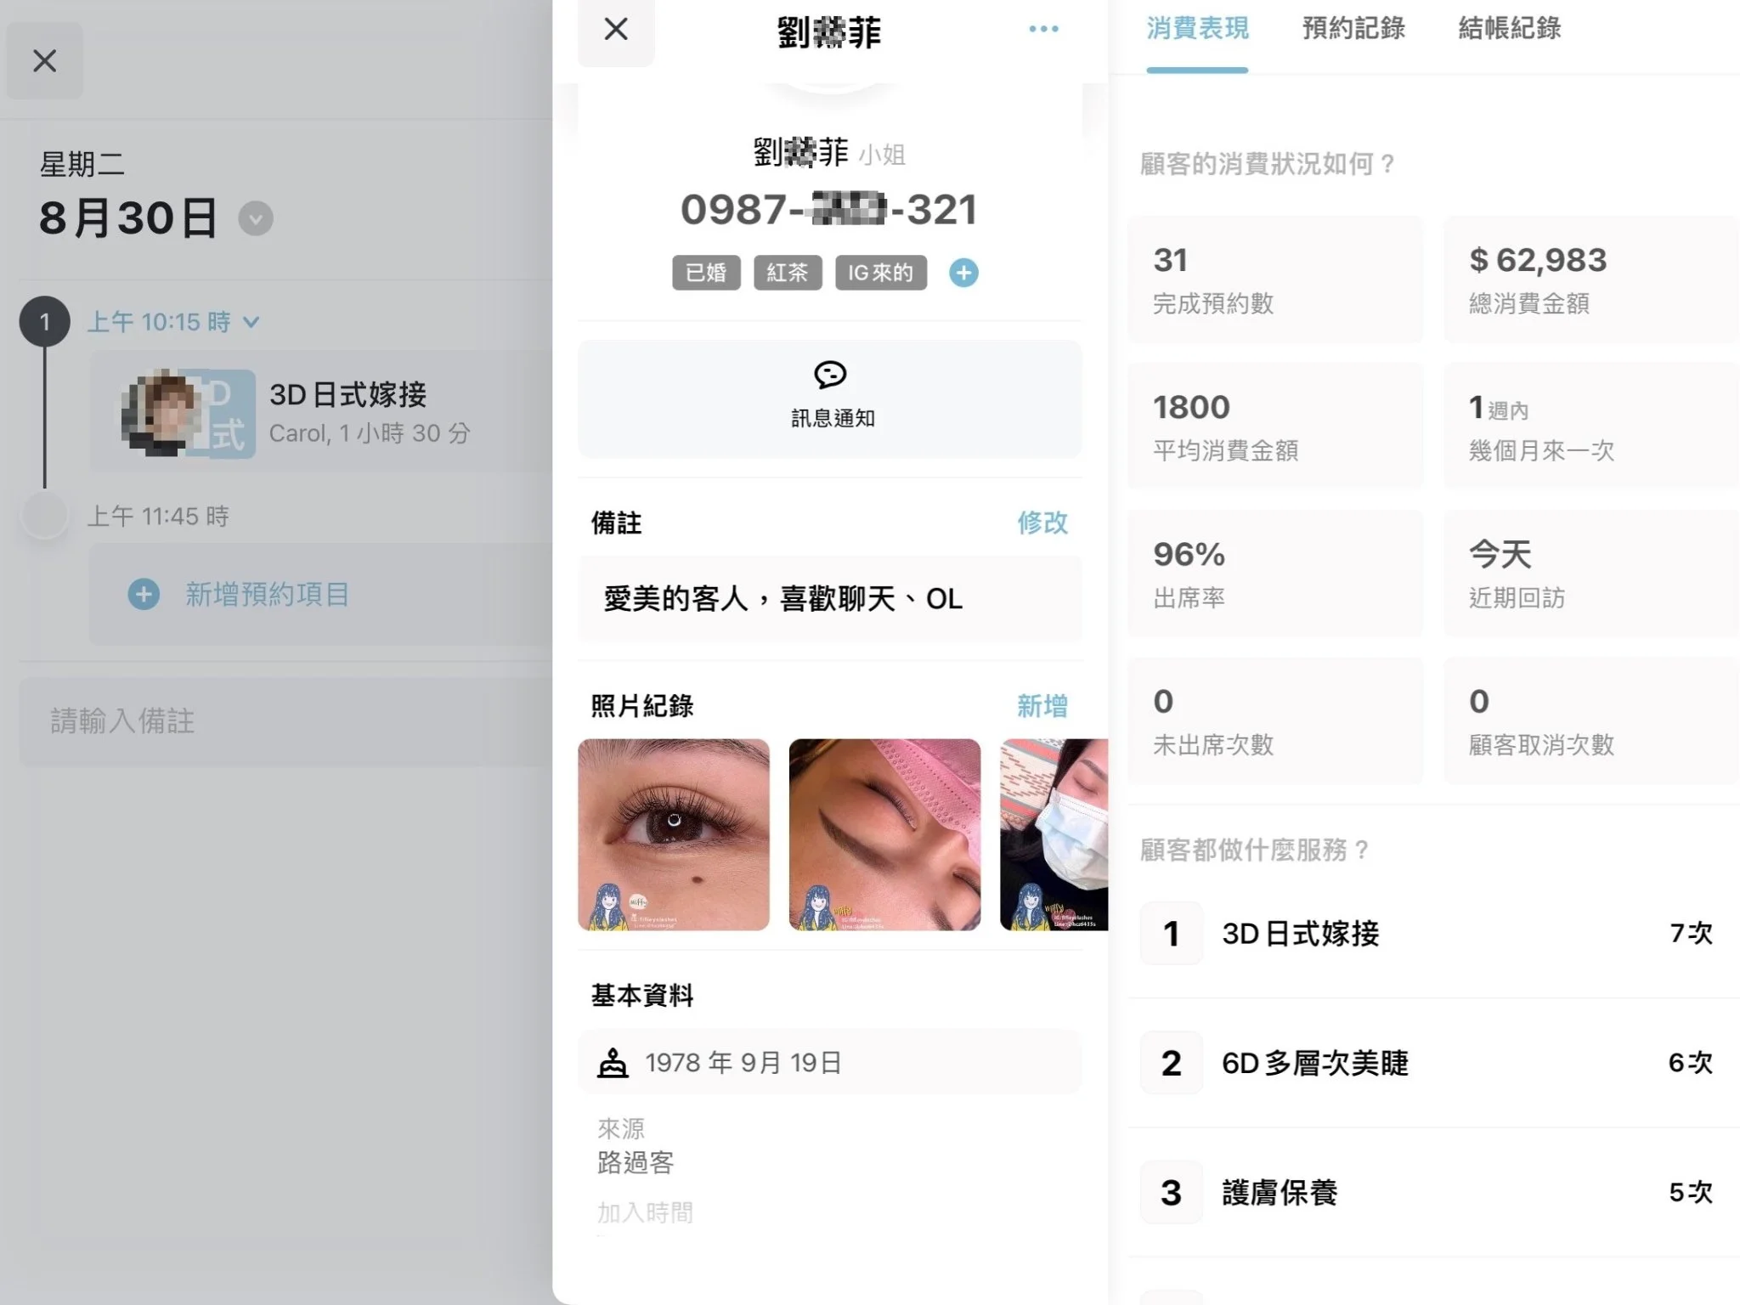Click the three-dot more options icon
Image resolution: width=1740 pixels, height=1305 pixels.
pos(1043,29)
